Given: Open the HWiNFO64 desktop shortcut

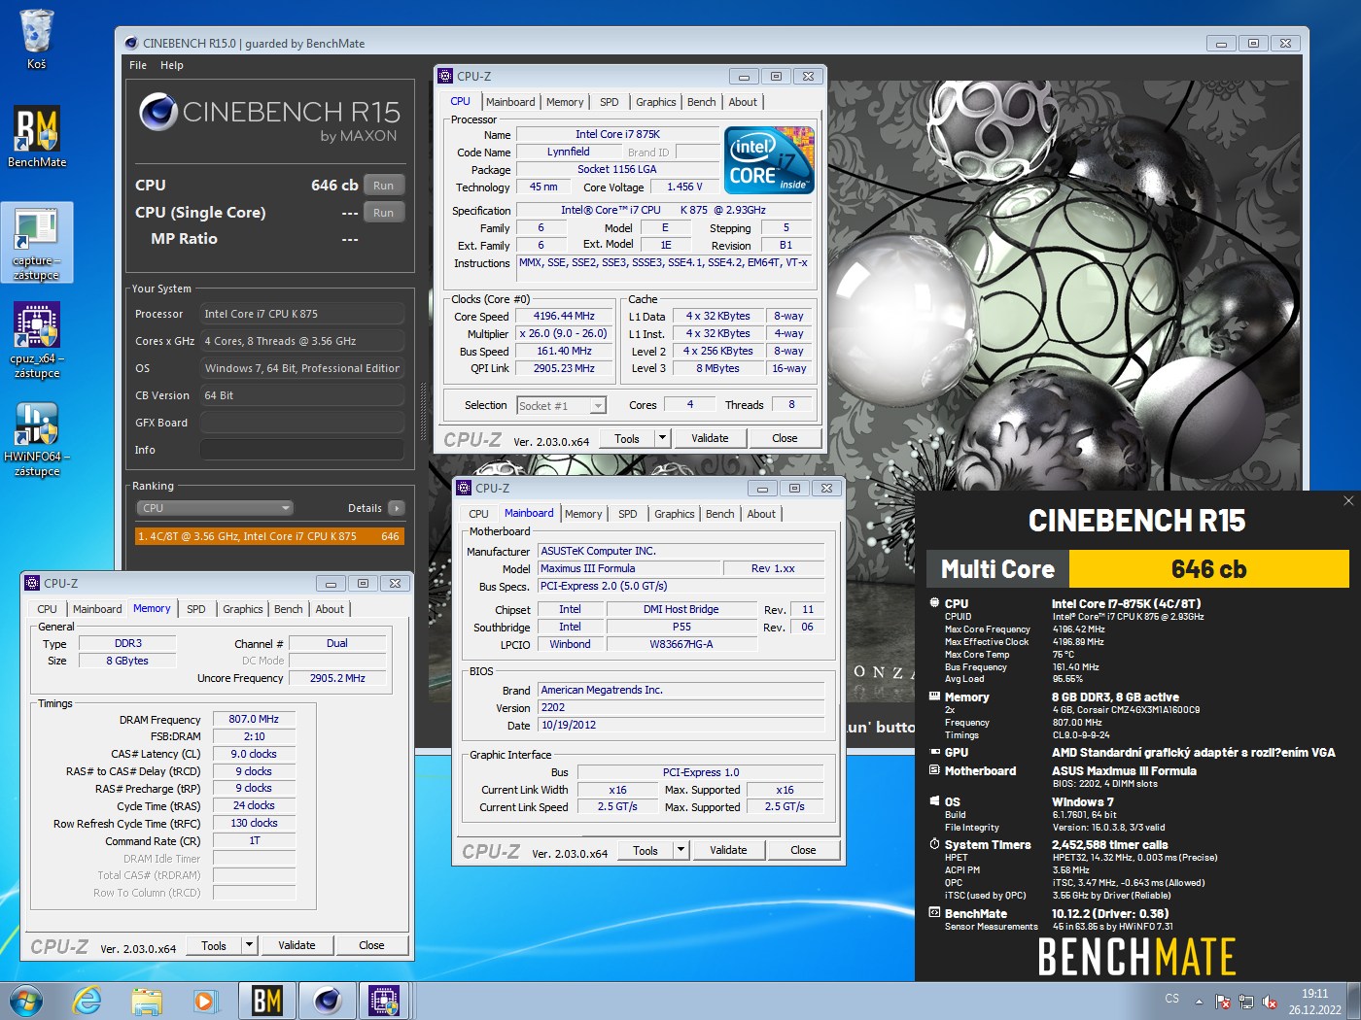Looking at the screenshot, I should [x=37, y=439].
